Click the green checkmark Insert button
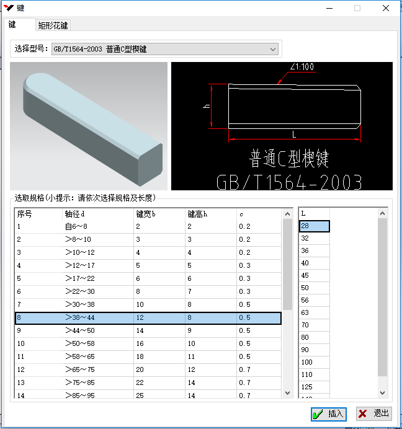 (x=328, y=414)
